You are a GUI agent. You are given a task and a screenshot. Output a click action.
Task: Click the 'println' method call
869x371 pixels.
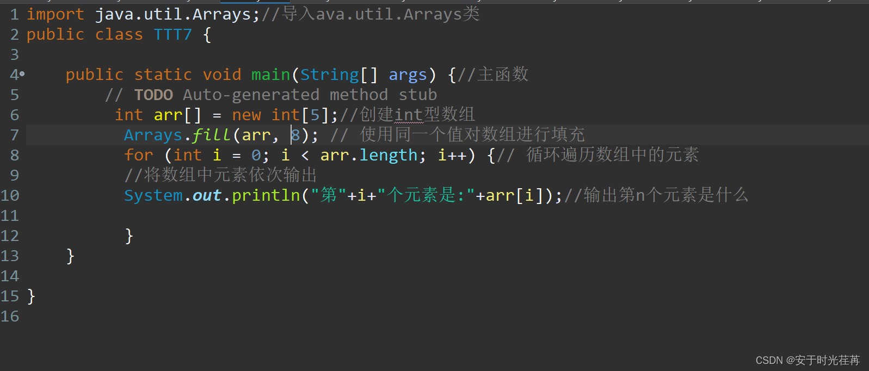pos(266,195)
